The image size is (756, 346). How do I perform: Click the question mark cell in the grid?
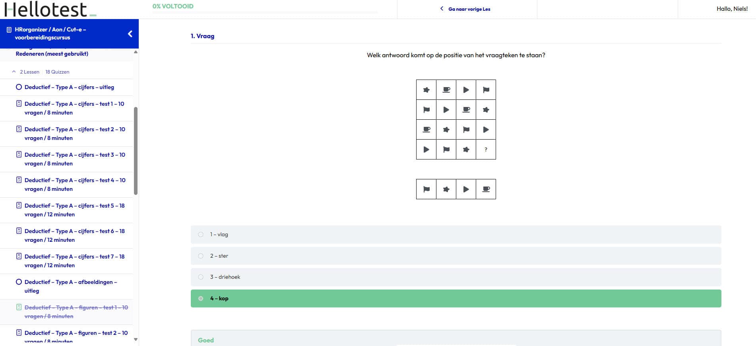[x=486, y=150]
